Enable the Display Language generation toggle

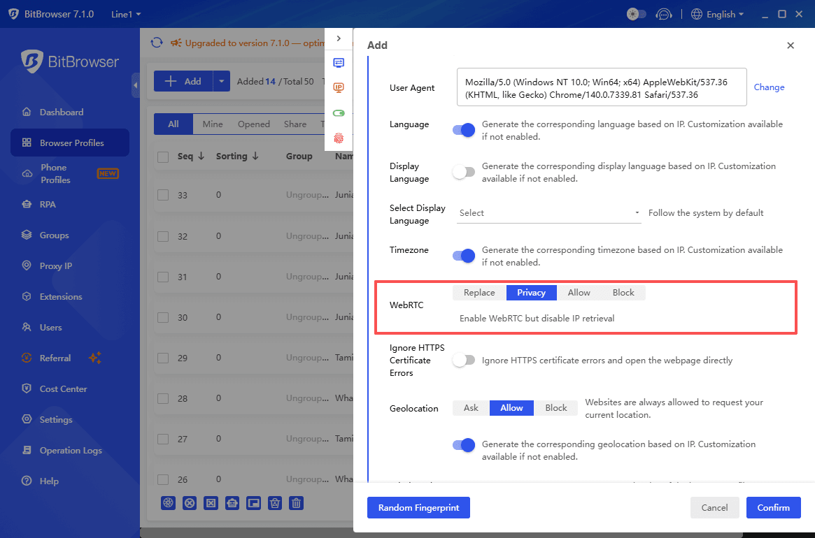pos(463,172)
